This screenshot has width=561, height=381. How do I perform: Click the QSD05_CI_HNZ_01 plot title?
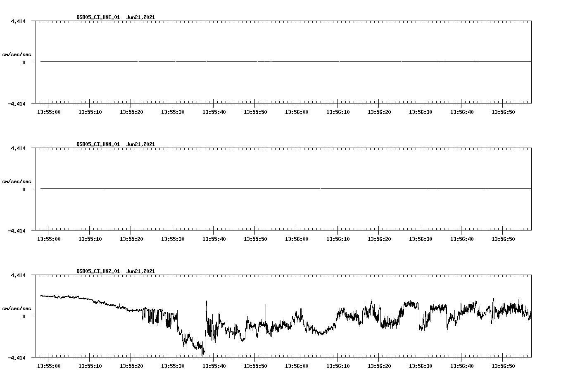(116, 271)
